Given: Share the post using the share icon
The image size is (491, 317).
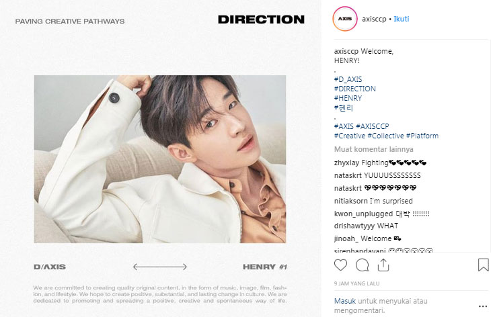Looking at the screenshot, I should click(383, 265).
